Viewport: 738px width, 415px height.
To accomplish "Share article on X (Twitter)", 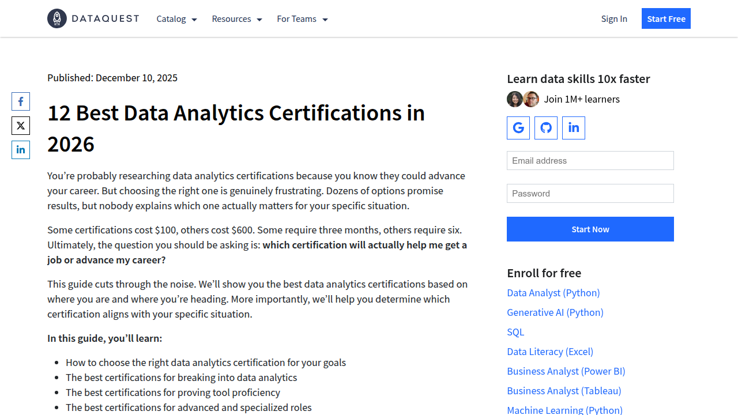I will click(21, 126).
